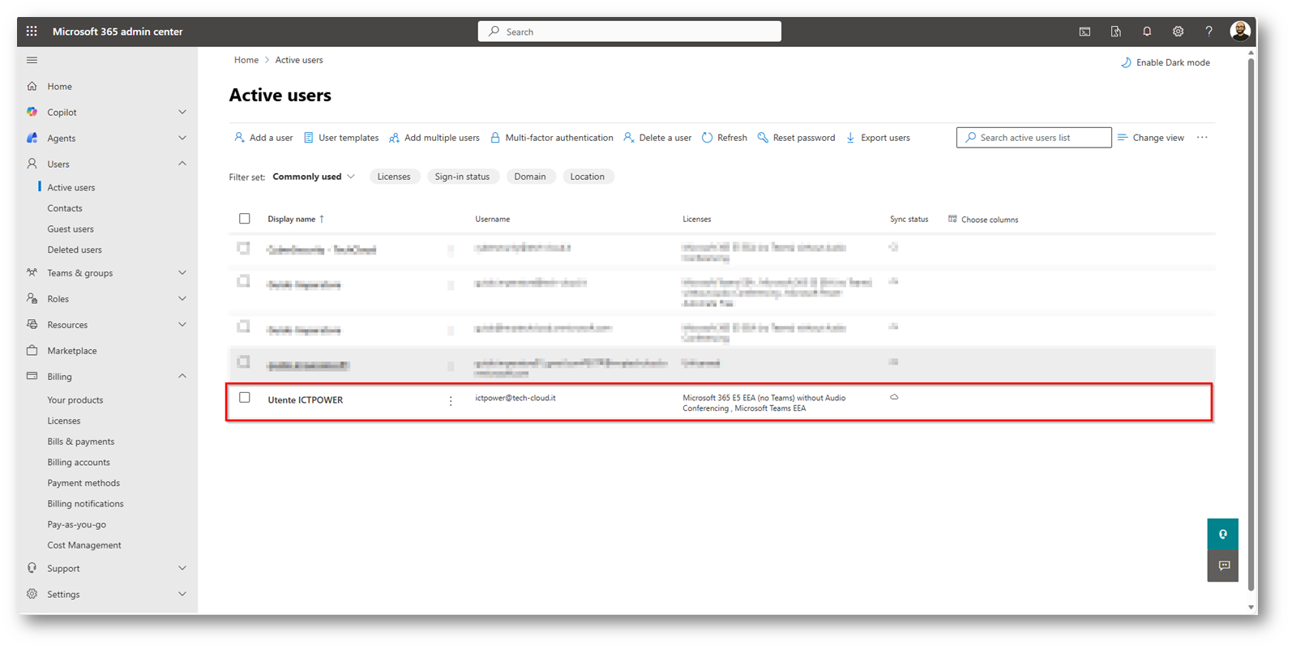This screenshot has height=649, width=1292.
Task: Go to Deleted users in sidebar
Action: [x=75, y=250]
